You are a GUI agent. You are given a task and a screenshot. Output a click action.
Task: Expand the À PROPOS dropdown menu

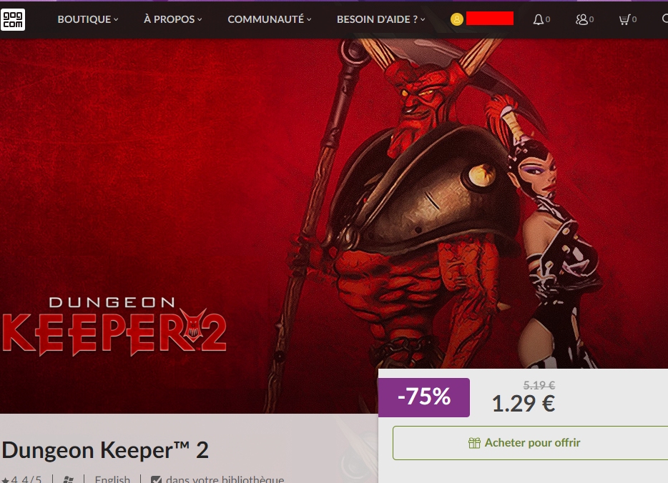point(172,19)
